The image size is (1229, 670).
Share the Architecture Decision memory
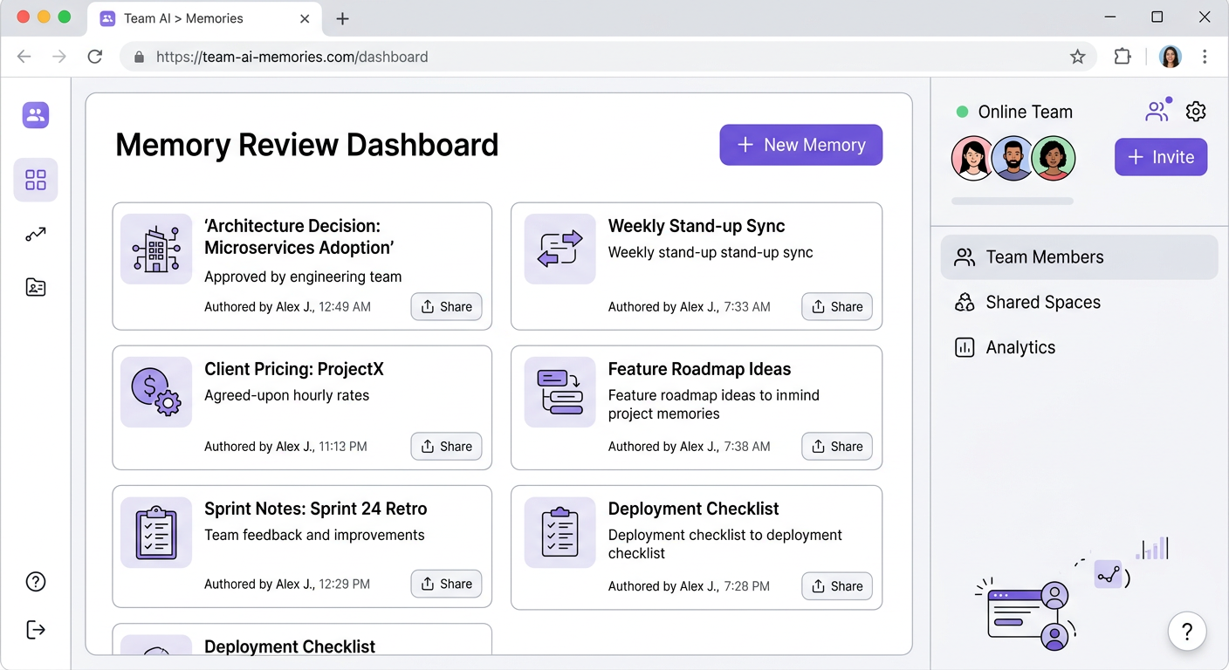[x=446, y=306]
